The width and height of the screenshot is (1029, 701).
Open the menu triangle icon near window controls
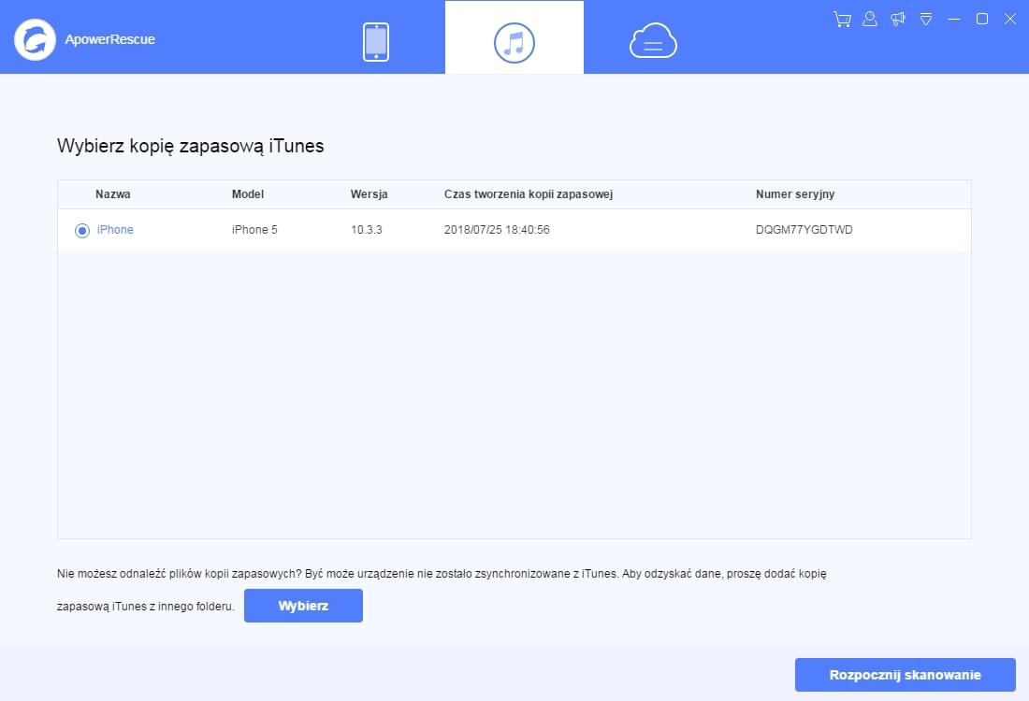(926, 18)
